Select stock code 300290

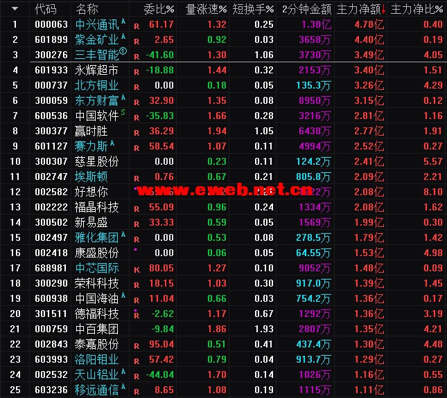(51, 284)
